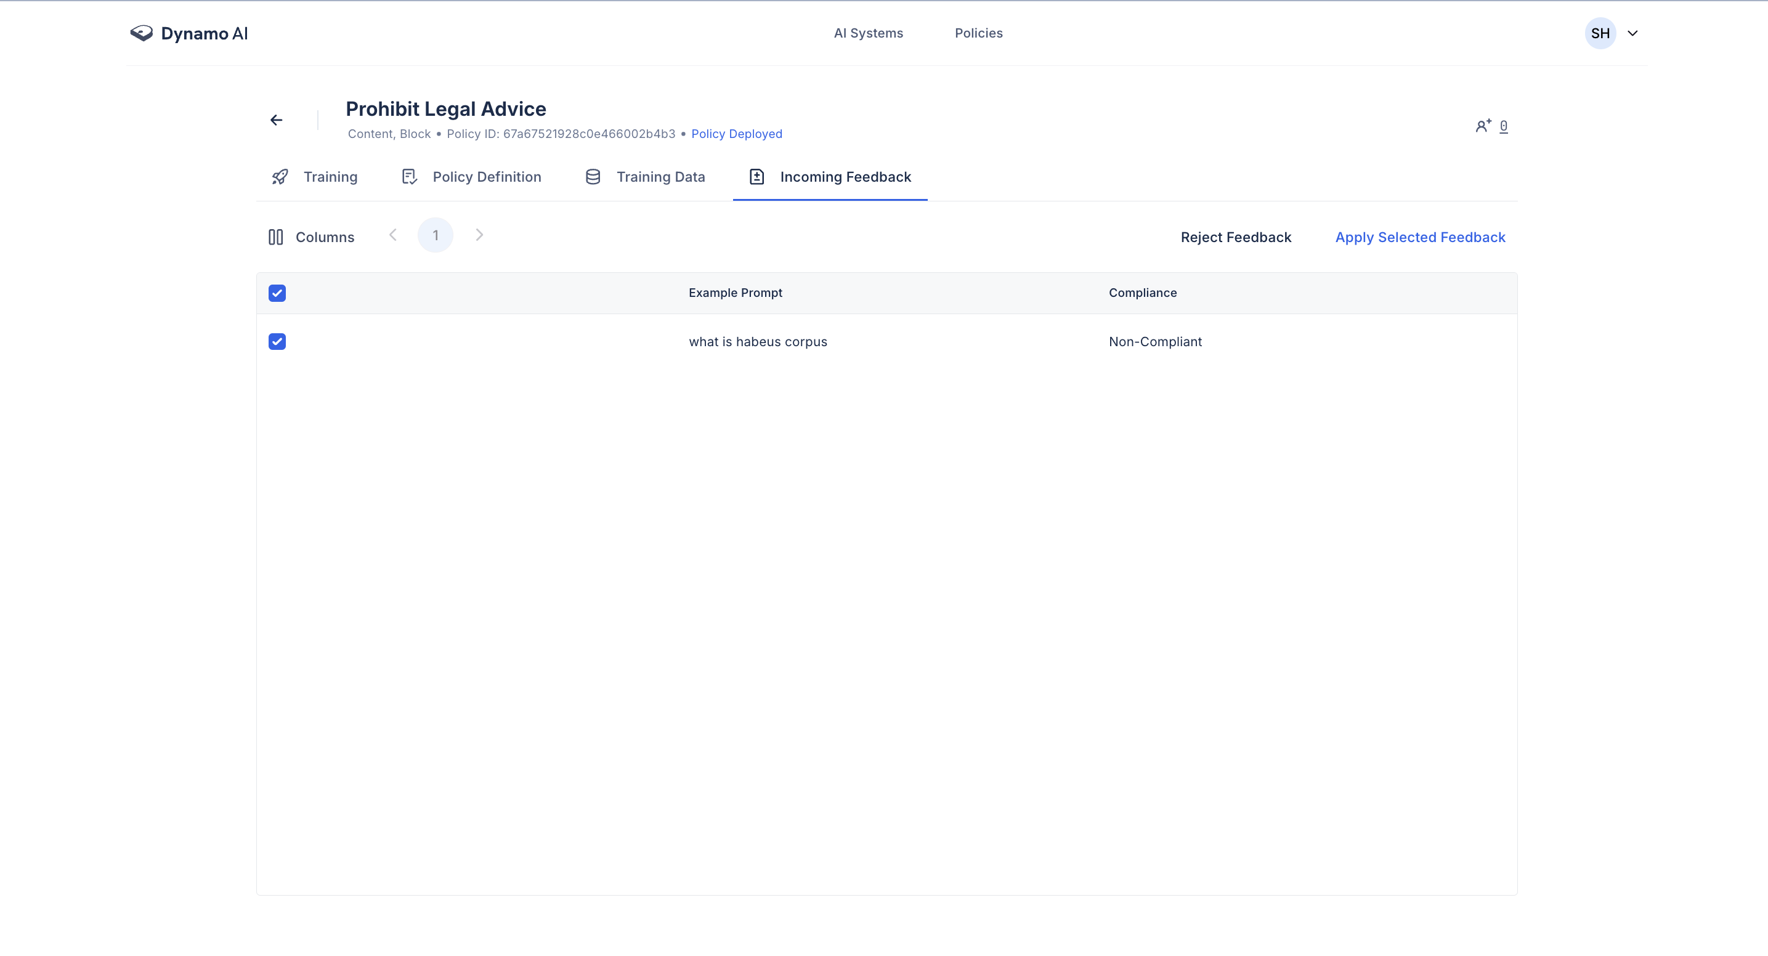Screen dimensions: 1768x956
Task: Switch to the Training Data tab
Action: (644, 177)
